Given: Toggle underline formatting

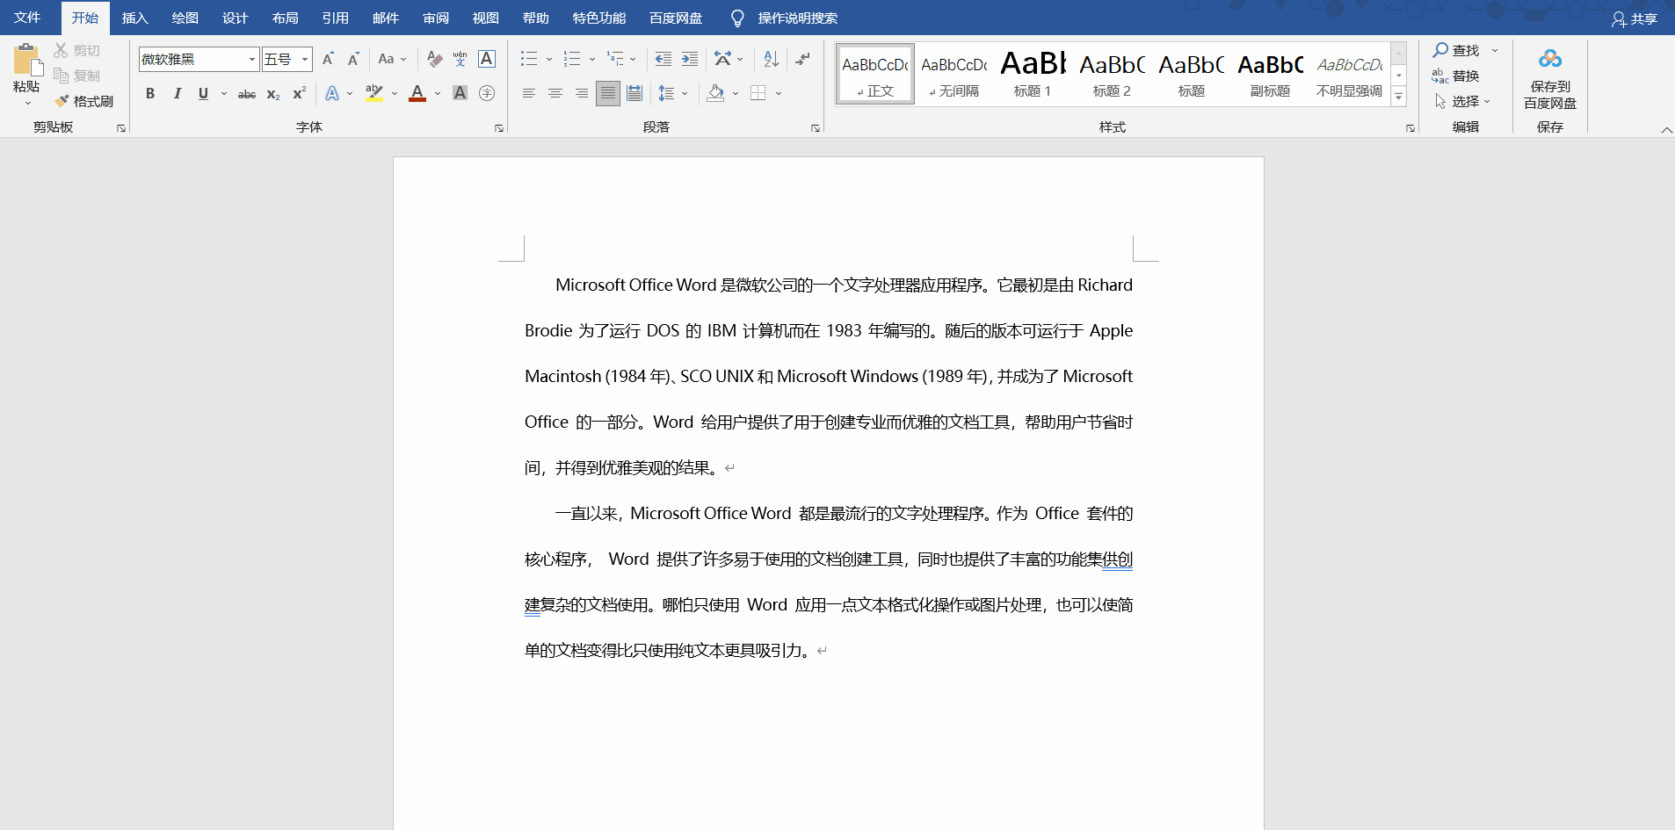Looking at the screenshot, I should coord(203,93).
